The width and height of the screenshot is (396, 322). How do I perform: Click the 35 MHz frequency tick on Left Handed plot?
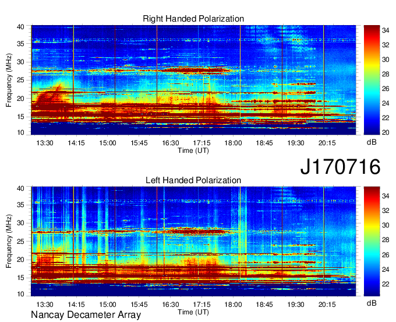tap(21, 205)
